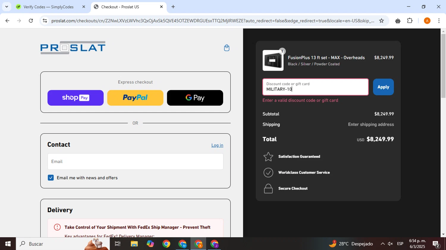Click the browser back arrow

pos(7,21)
